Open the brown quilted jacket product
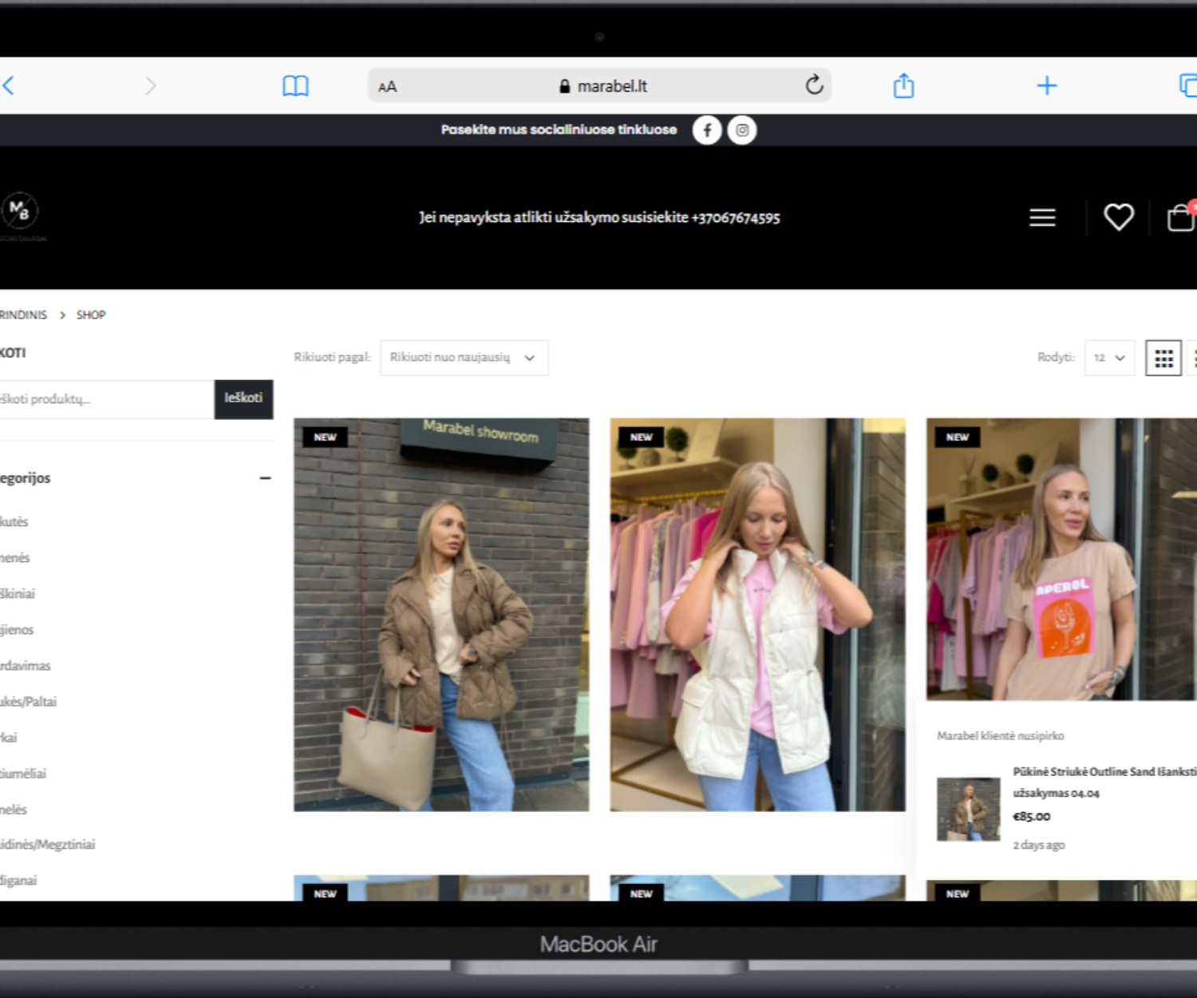The height and width of the screenshot is (998, 1197). [441, 615]
